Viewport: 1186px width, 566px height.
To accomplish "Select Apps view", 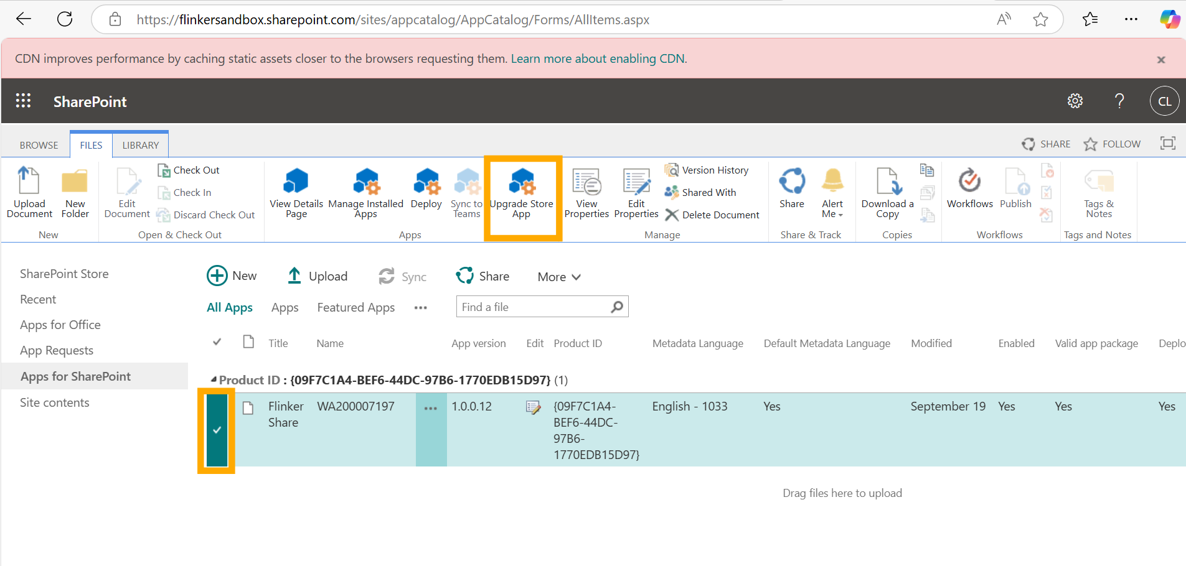I will tap(285, 307).
